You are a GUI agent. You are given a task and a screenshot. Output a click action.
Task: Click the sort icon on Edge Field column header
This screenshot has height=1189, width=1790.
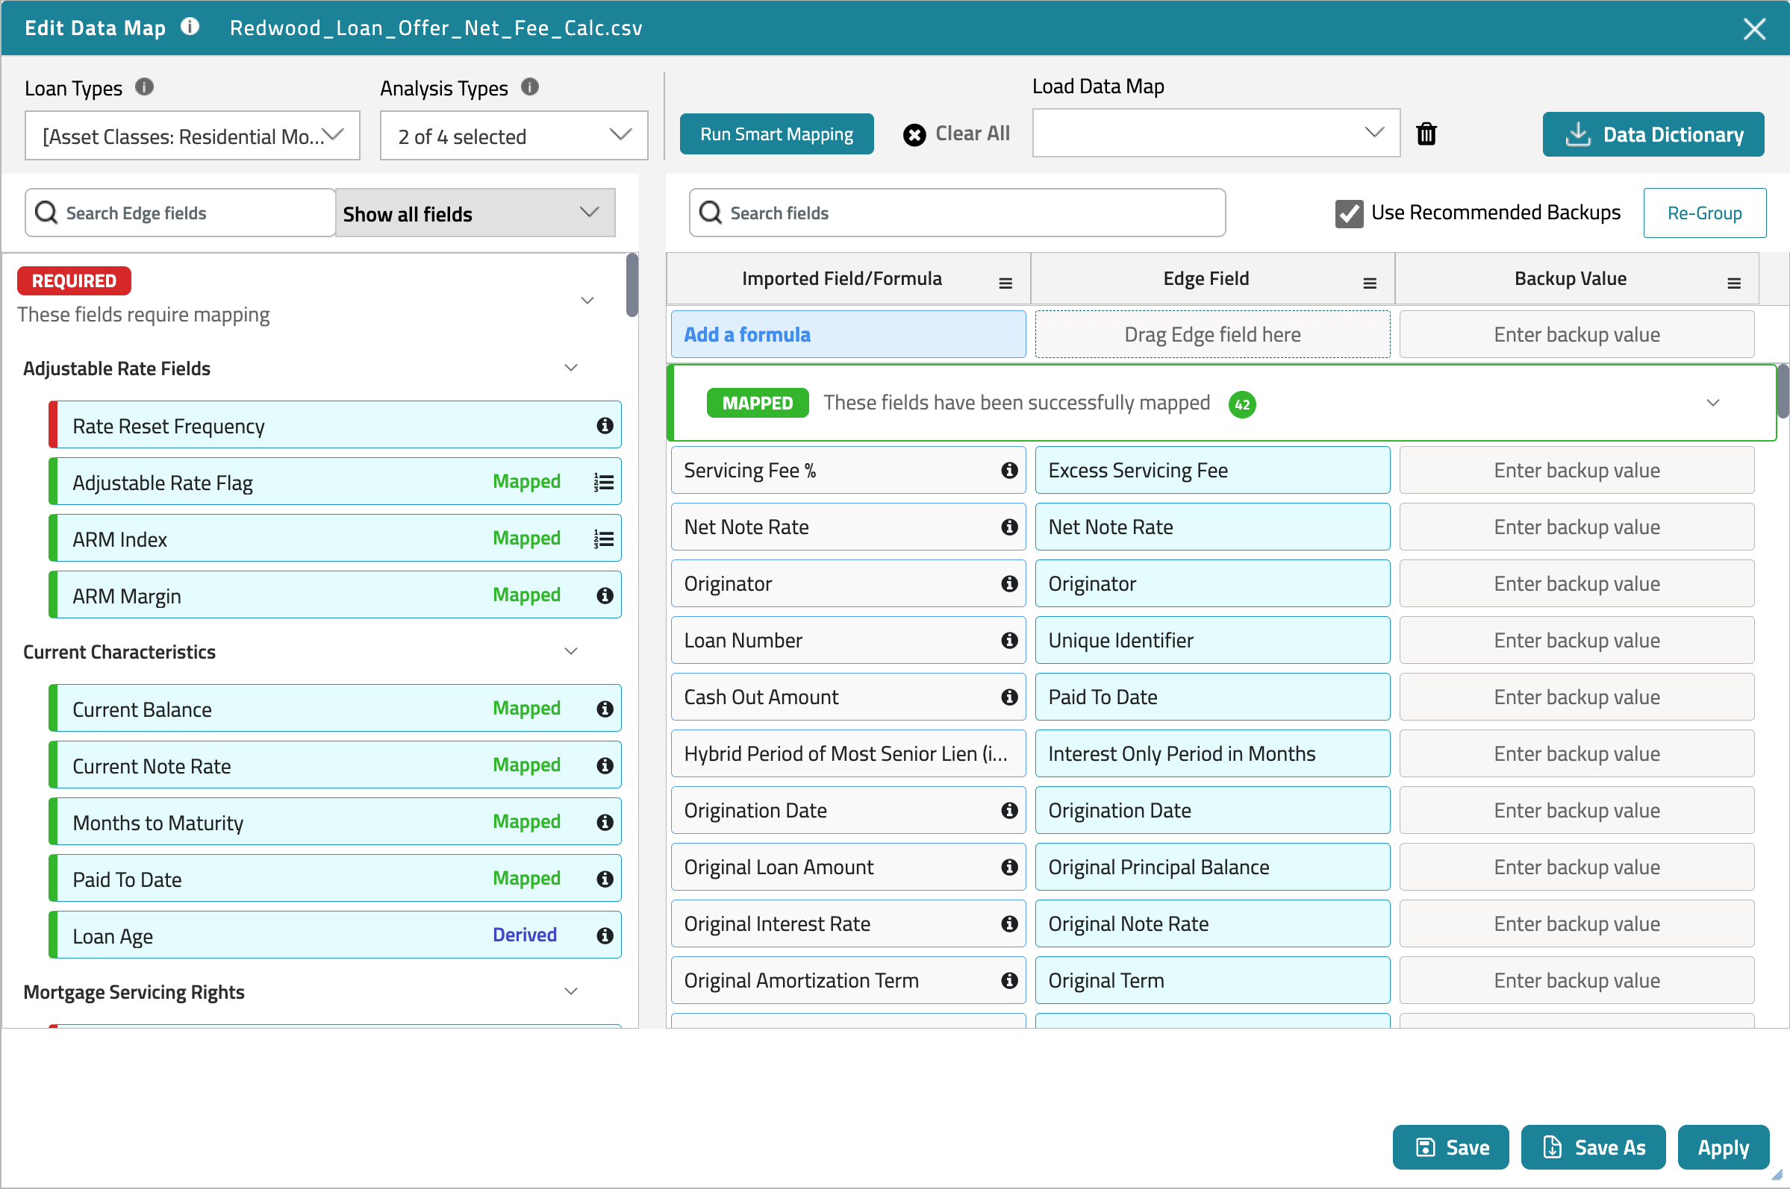1369,282
